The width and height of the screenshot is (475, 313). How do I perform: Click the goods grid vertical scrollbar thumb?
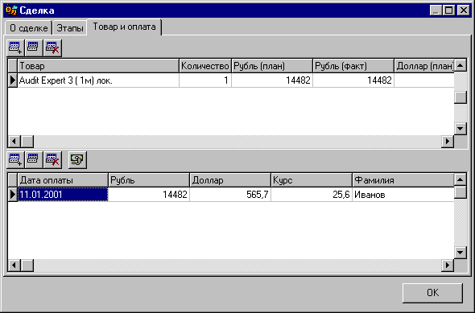(461, 97)
